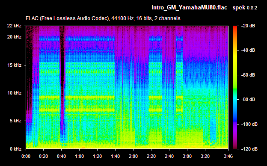Click the 5 kHz frequency axis label

(15, 121)
